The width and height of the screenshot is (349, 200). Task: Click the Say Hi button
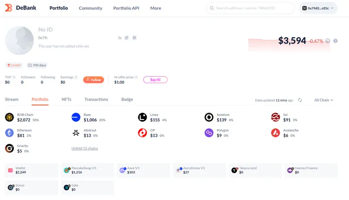coord(155,80)
